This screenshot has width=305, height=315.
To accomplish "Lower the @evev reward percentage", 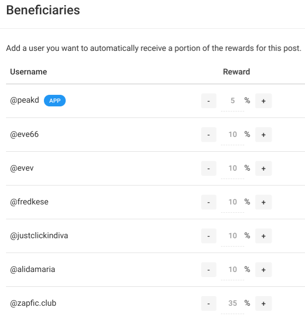I will (209, 168).
